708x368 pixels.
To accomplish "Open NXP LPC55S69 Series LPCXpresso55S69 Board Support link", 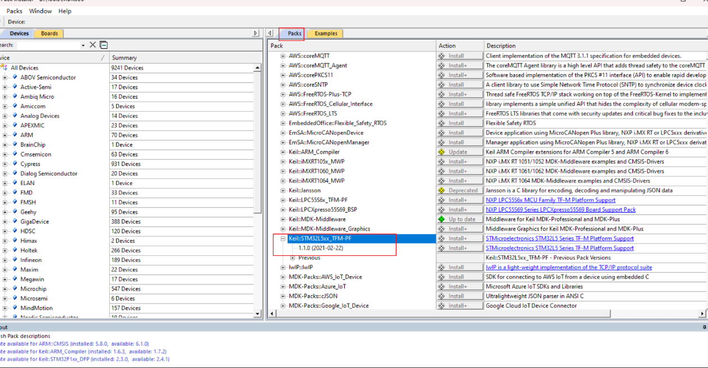I will click(x=561, y=210).
